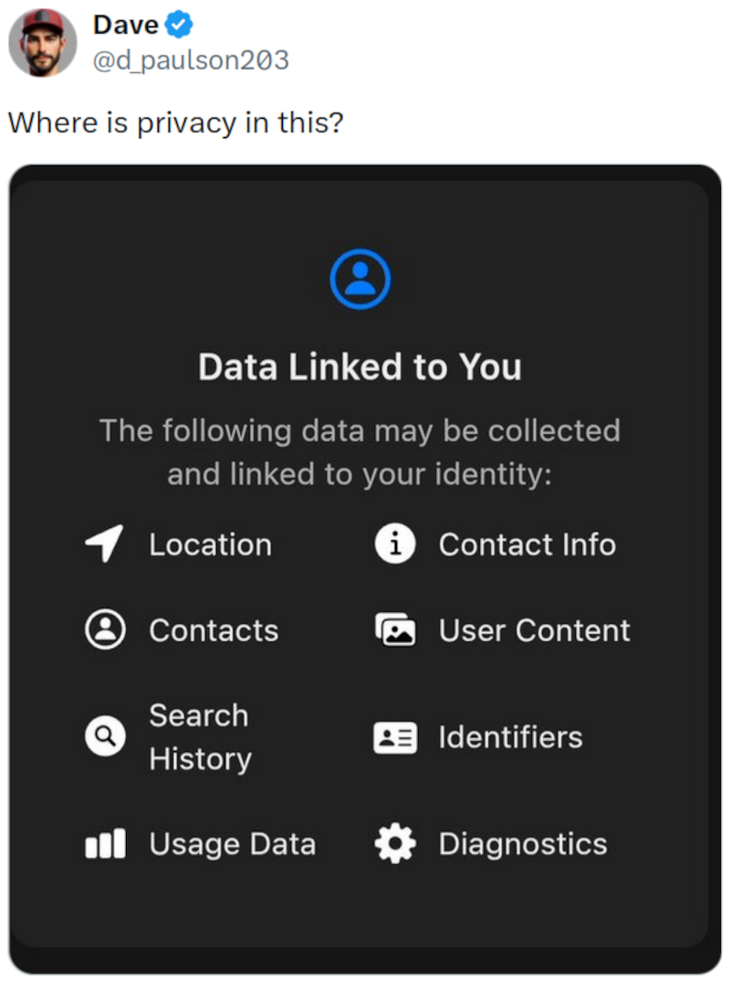Open Dave's profile picture
Image resolution: width=730 pixels, height=983 pixels.
tap(43, 43)
